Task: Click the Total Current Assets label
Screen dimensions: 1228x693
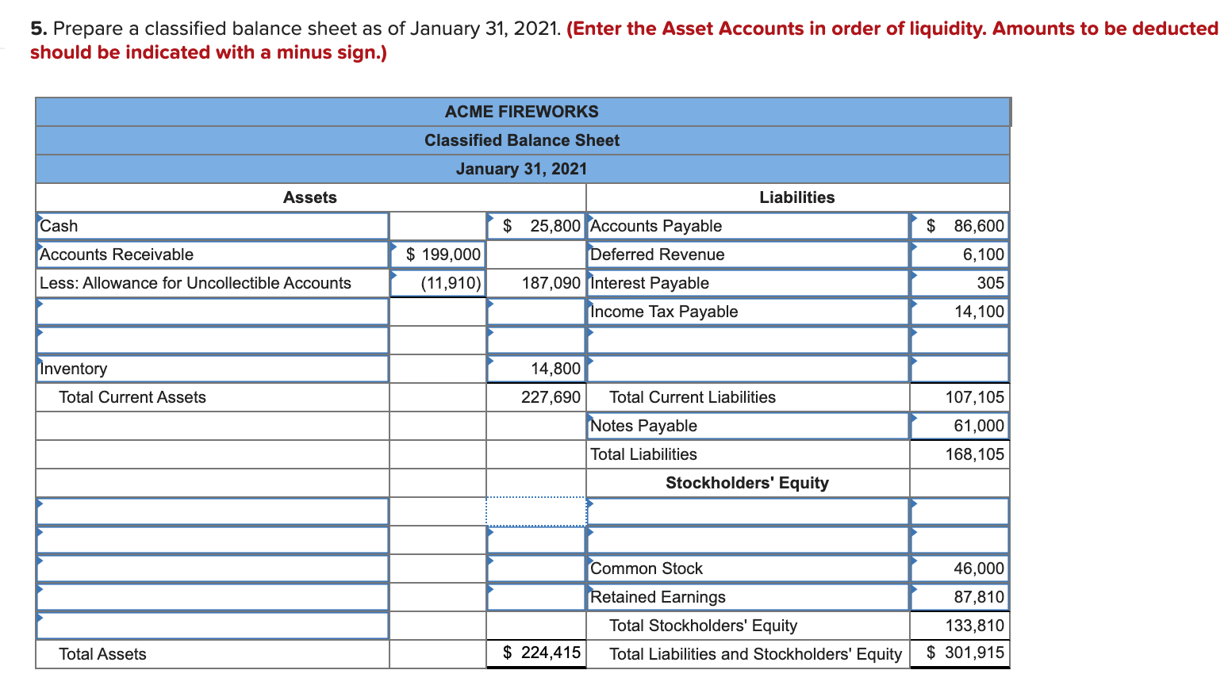Action: pyautogui.click(x=132, y=397)
